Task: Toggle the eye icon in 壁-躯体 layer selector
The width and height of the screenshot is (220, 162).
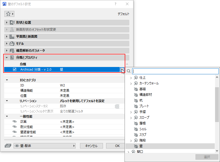Action: click(17, 146)
